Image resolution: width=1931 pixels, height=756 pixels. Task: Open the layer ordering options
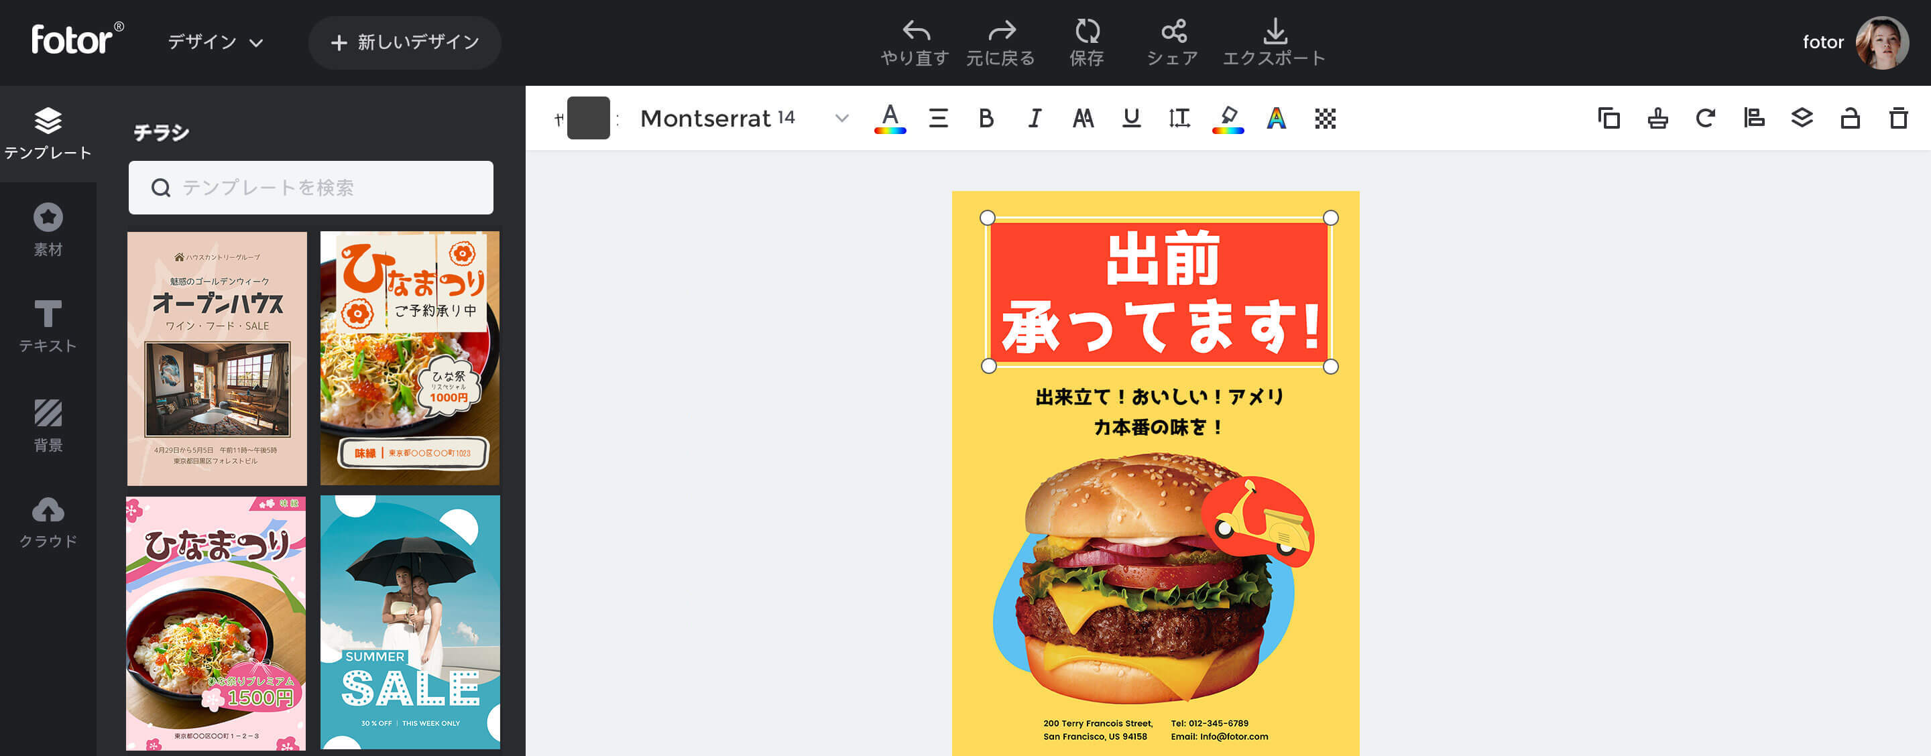(x=1803, y=118)
